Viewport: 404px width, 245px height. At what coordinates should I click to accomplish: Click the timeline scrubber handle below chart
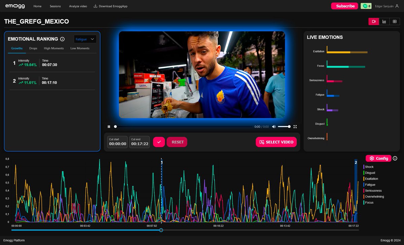click(x=161, y=230)
